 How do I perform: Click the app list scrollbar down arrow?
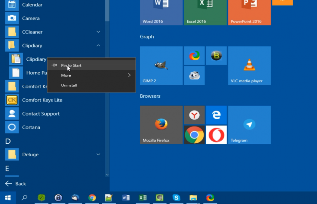tap(107, 175)
